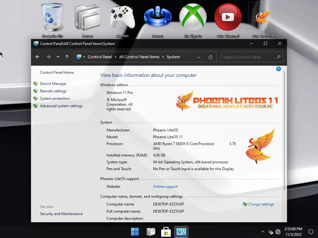Click the Phoenix LiteOS 11 banner logo
This screenshot has width=318, height=238.
[227, 101]
